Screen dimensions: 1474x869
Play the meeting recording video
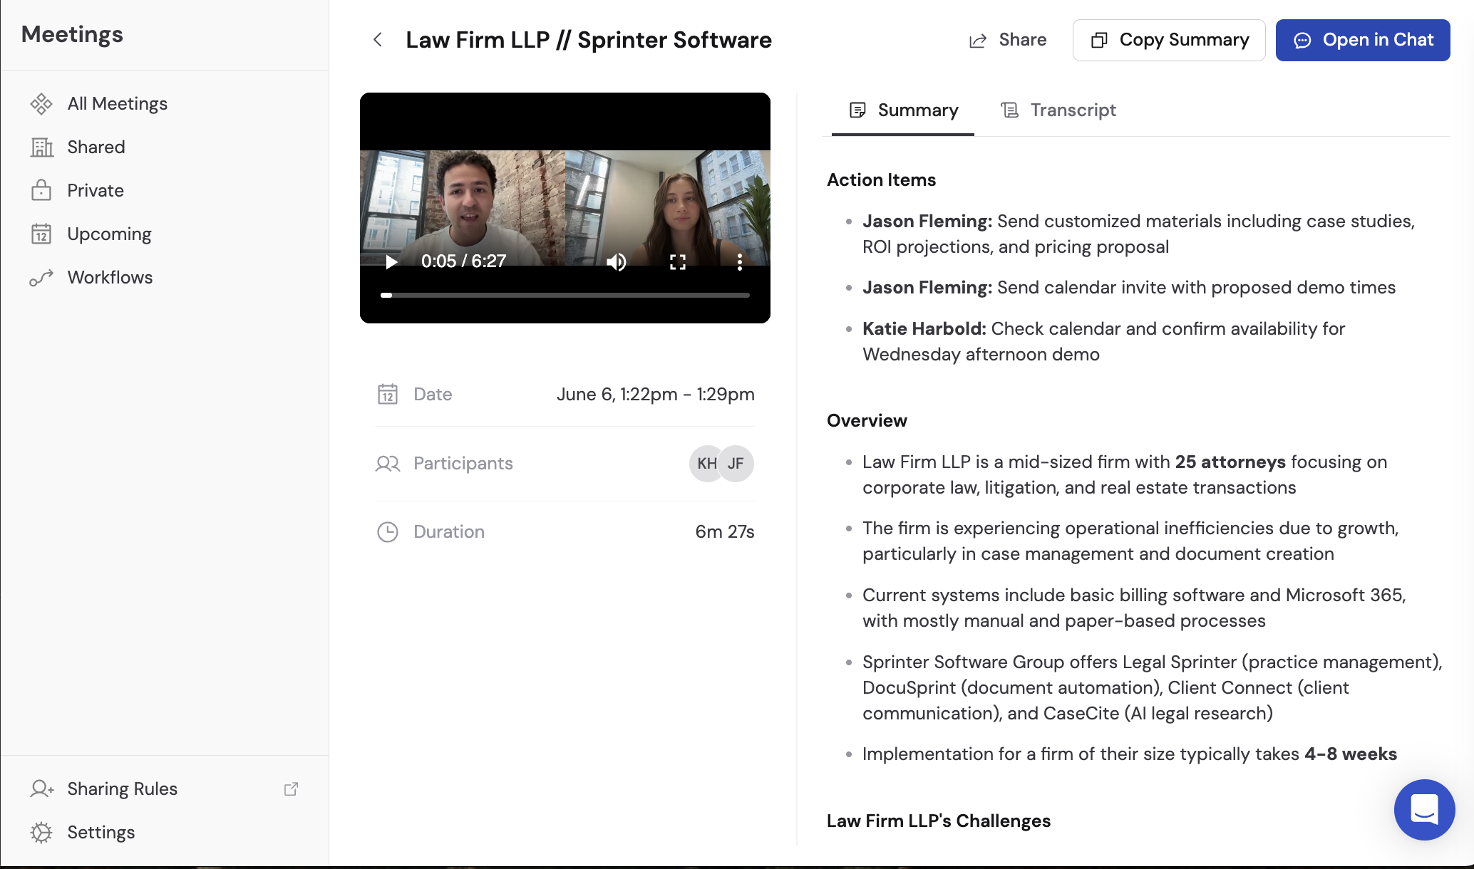point(391,262)
